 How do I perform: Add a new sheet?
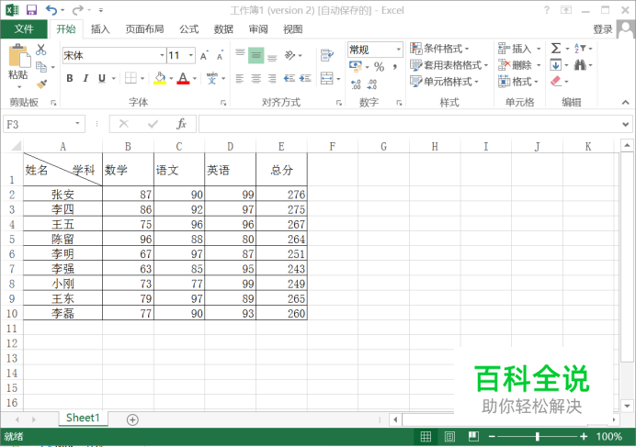132,419
